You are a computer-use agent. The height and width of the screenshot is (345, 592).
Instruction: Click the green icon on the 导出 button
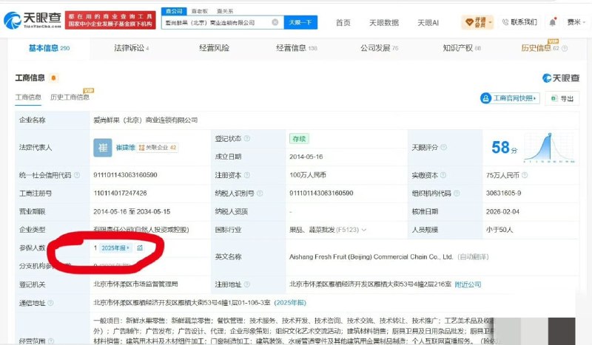(554, 98)
